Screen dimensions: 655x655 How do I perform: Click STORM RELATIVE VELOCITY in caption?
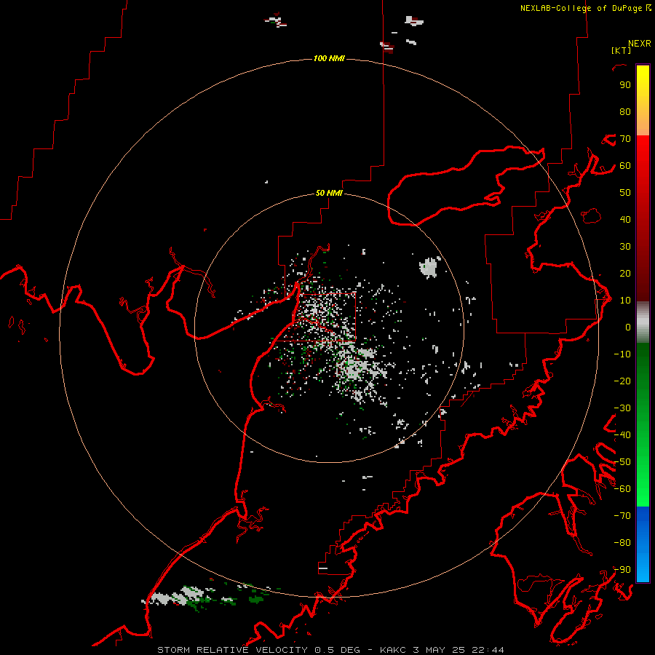(x=232, y=650)
